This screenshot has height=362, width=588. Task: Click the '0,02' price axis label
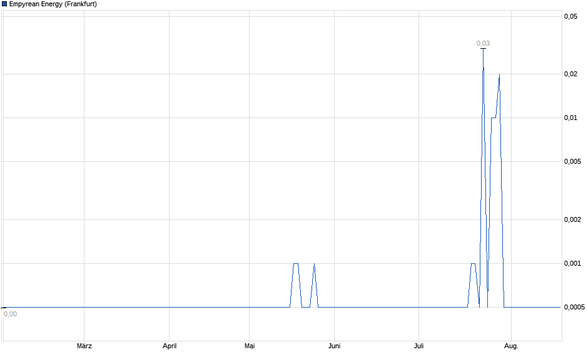click(570, 74)
